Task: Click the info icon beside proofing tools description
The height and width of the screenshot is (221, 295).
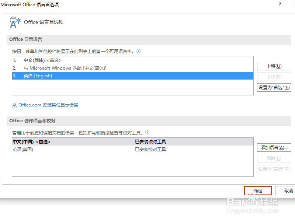Action: click(147, 132)
